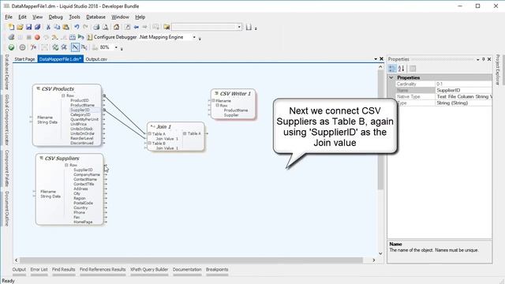Viewport: 505px width, 284px height.
Task: Open the Tools menu
Action: click(x=74, y=17)
